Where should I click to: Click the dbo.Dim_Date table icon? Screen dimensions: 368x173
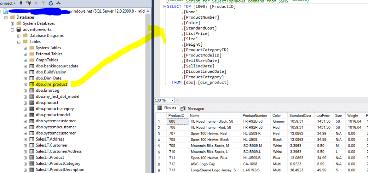point(31,78)
